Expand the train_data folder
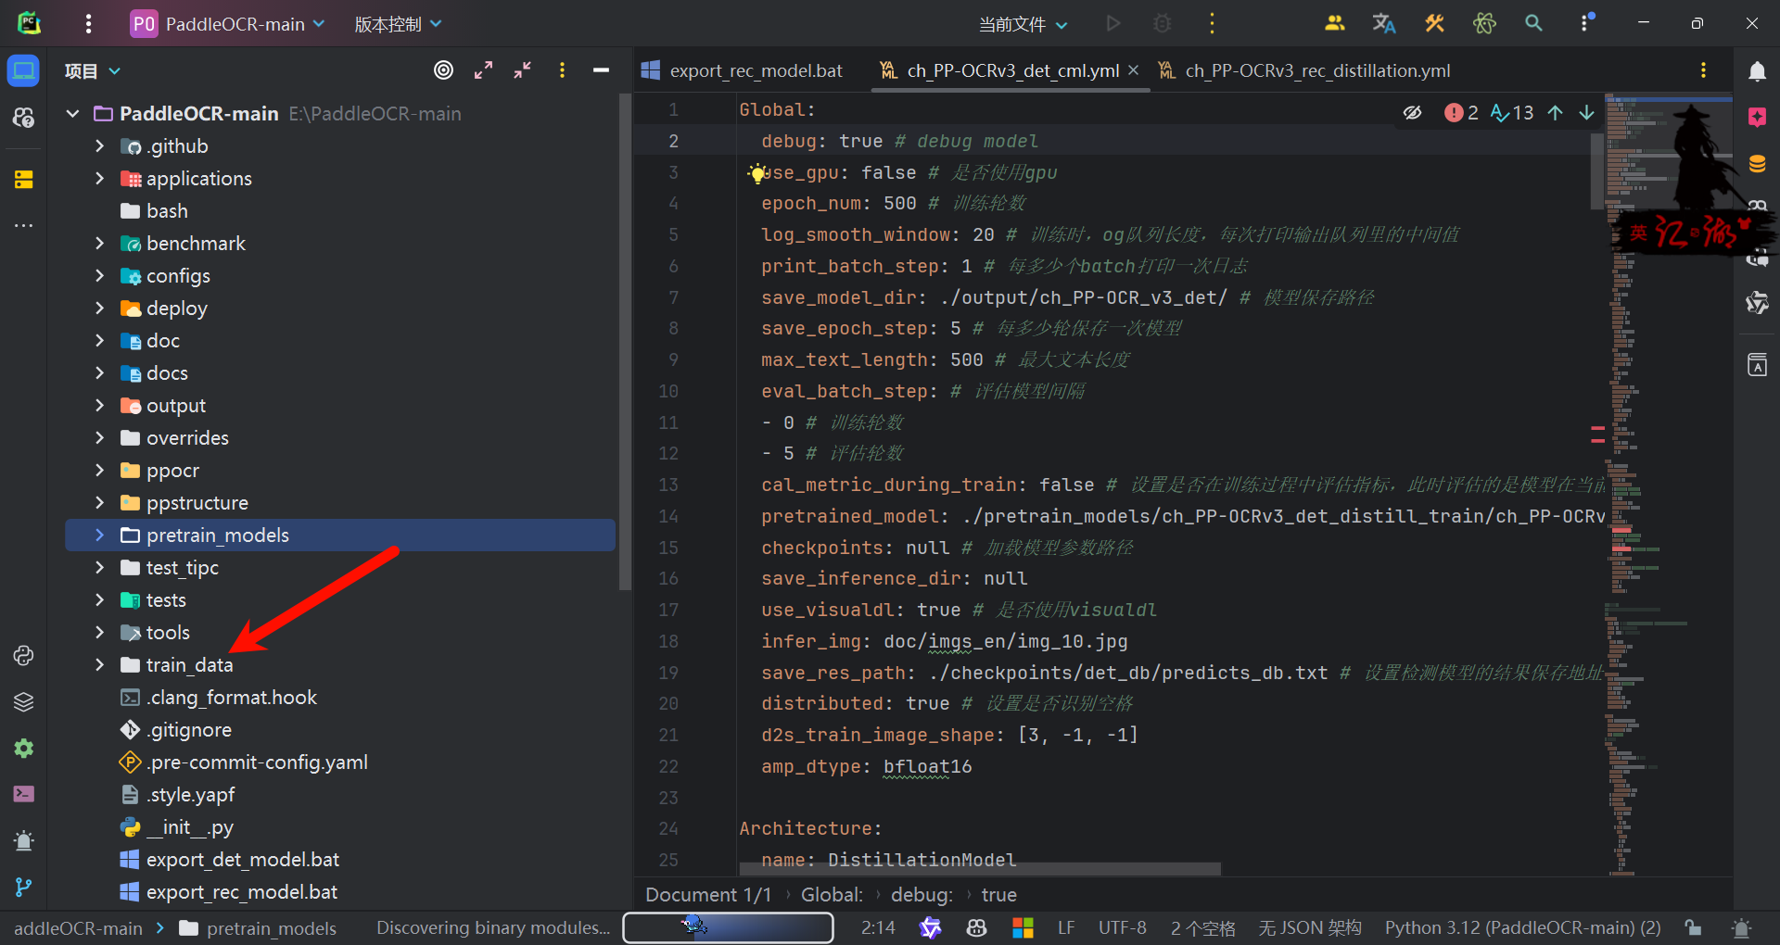Screen dimensions: 1780x945 click(x=99, y=665)
